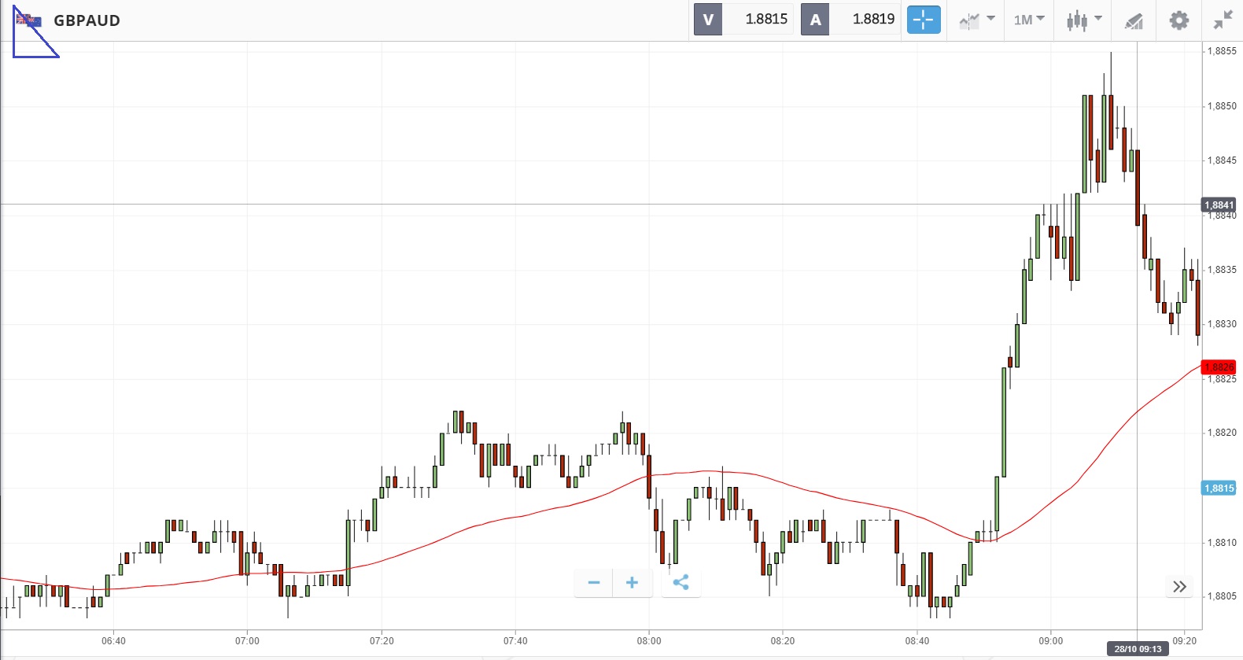
Task: Share the chart using share icon
Action: 681,582
